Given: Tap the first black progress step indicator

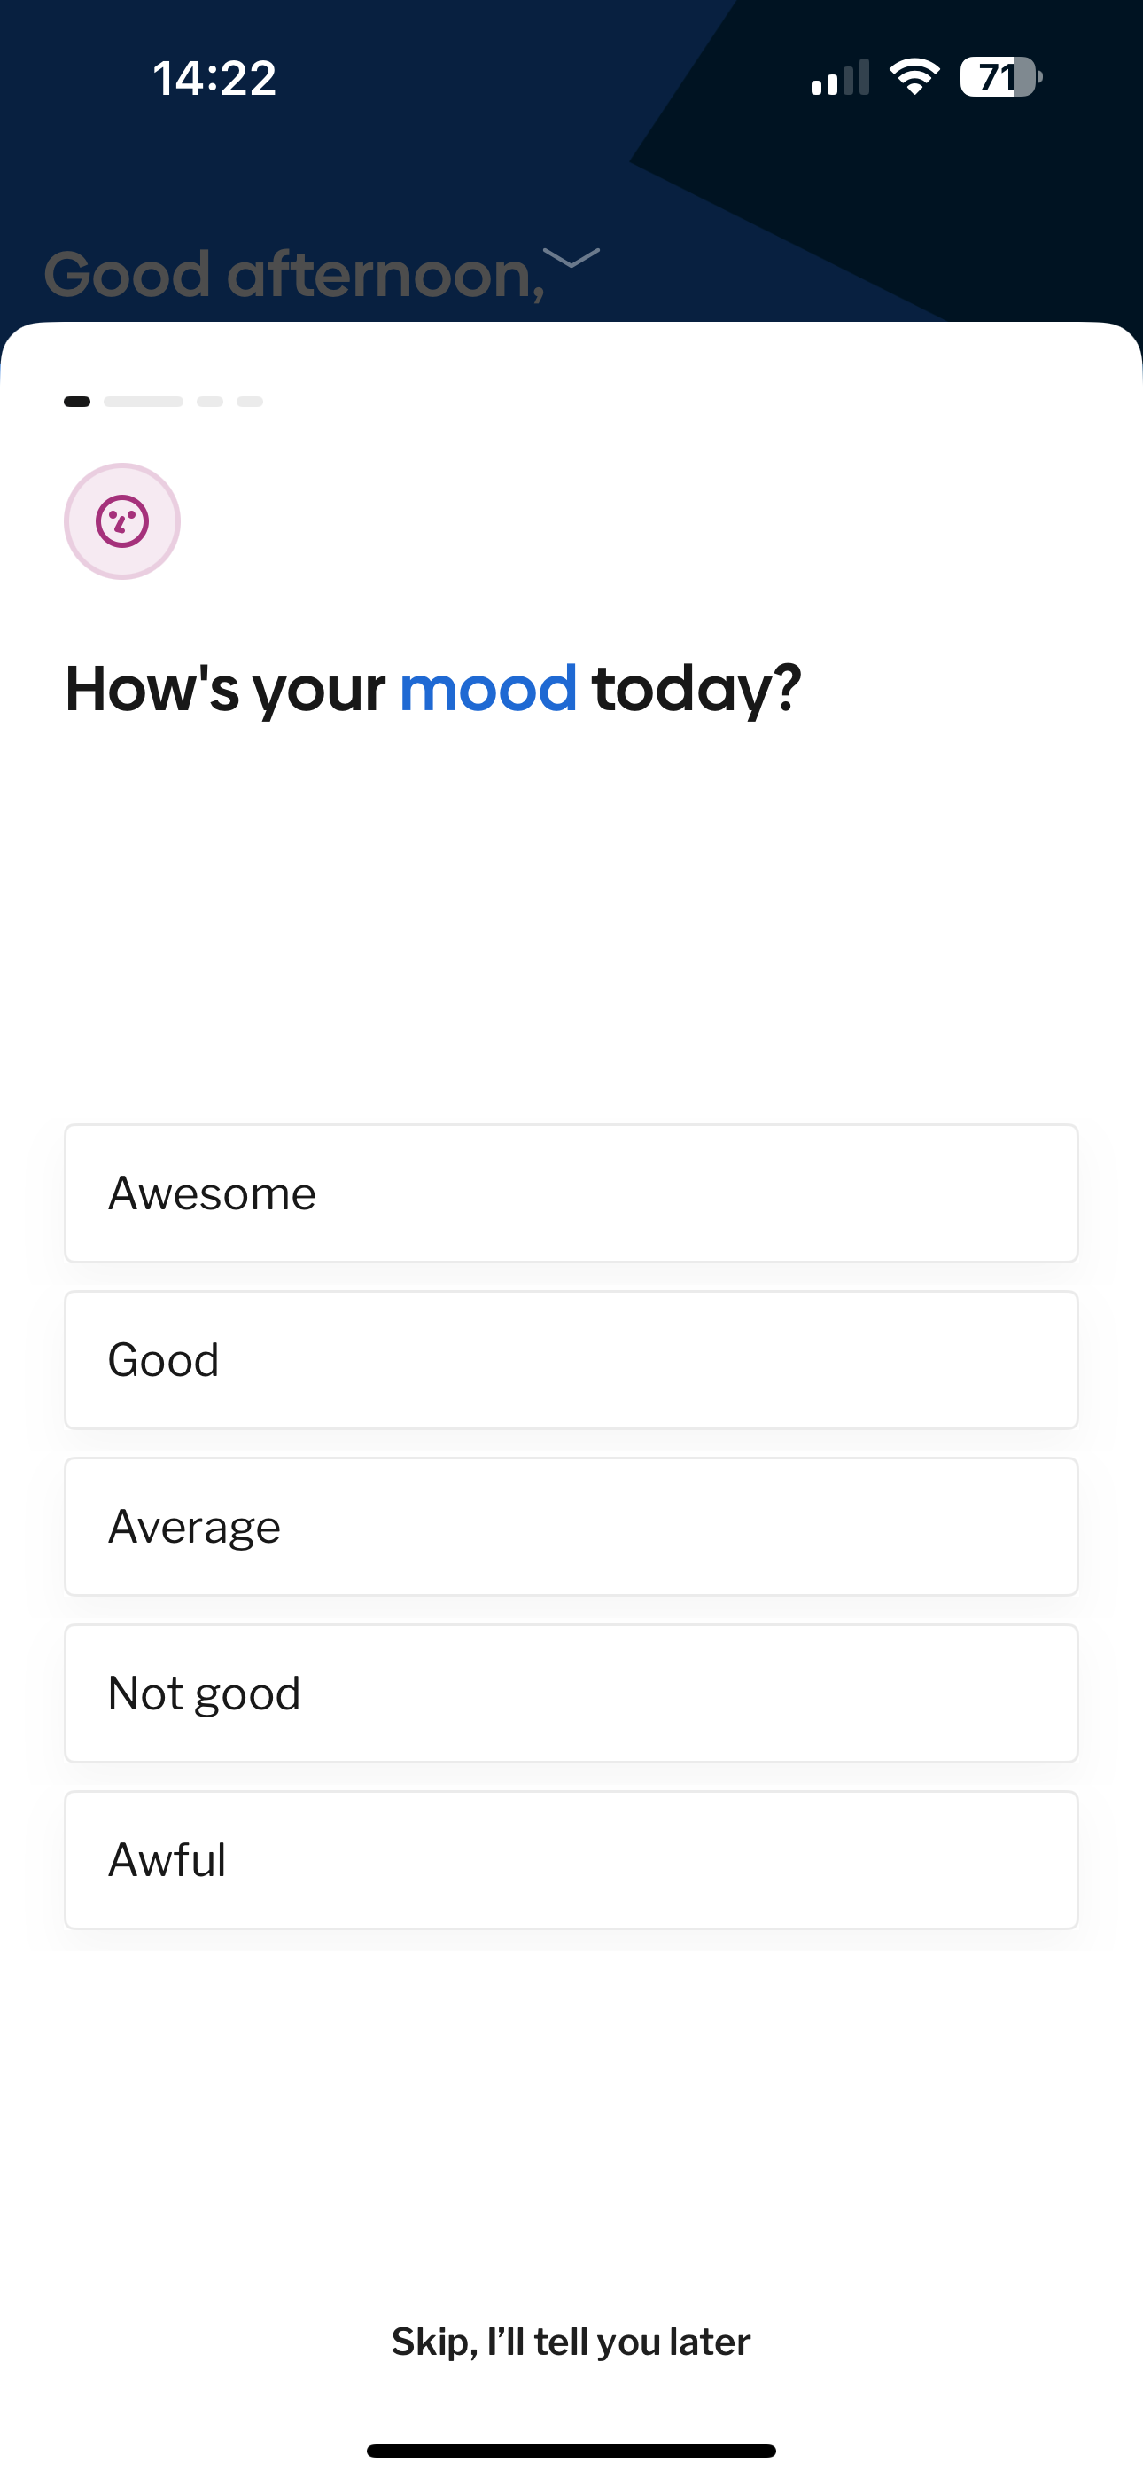Looking at the screenshot, I should point(77,402).
